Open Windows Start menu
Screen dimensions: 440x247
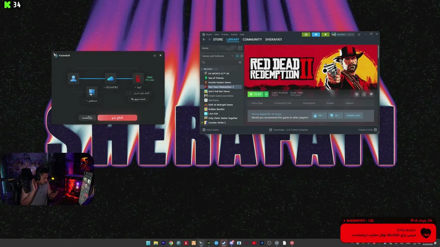coord(148,243)
